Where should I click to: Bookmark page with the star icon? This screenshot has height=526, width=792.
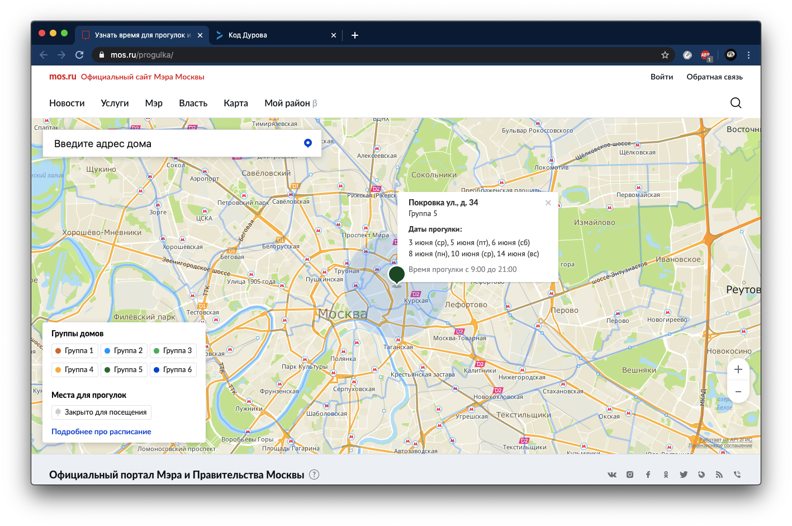pyautogui.click(x=665, y=55)
